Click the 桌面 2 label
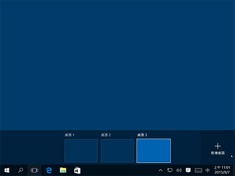The image size is (235, 176). tap(106, 135)
